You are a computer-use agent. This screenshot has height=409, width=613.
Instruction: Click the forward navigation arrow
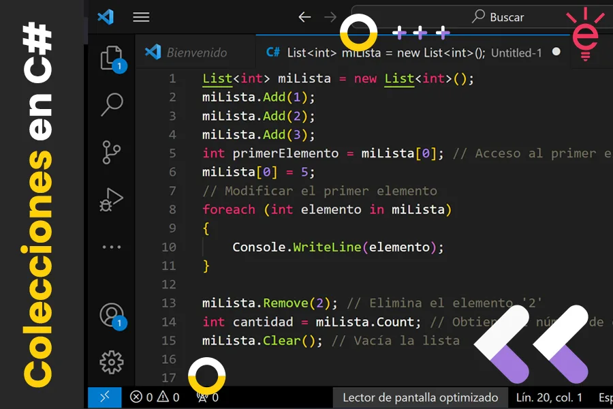point(330,16)
